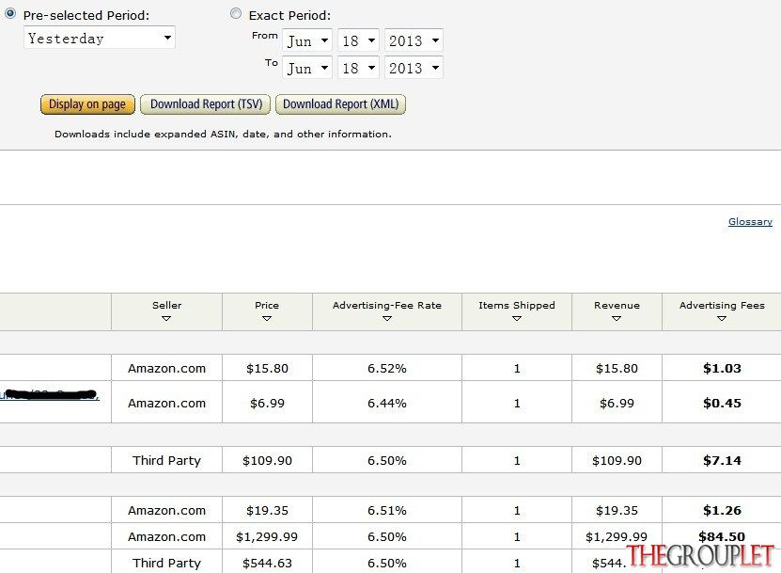Viewport: 781px width, 573px height.
Task: Click the $0.45 advertising fee cell
Action: point(722,403)
